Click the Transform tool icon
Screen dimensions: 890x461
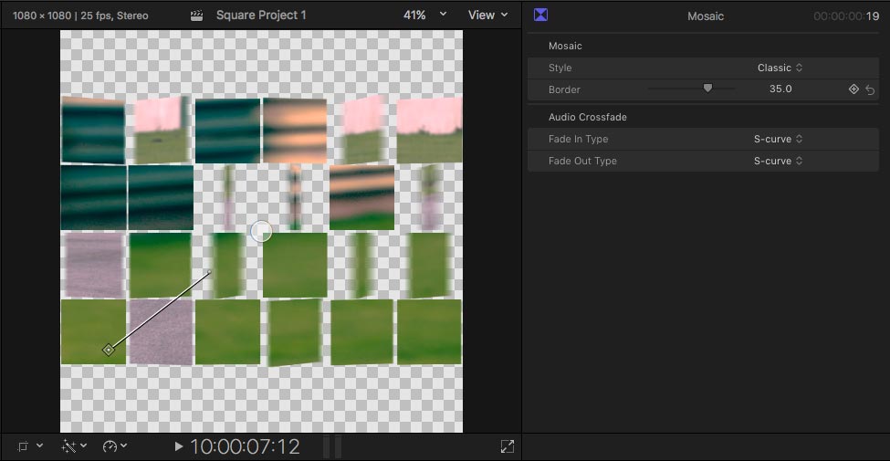pos(23,446)
